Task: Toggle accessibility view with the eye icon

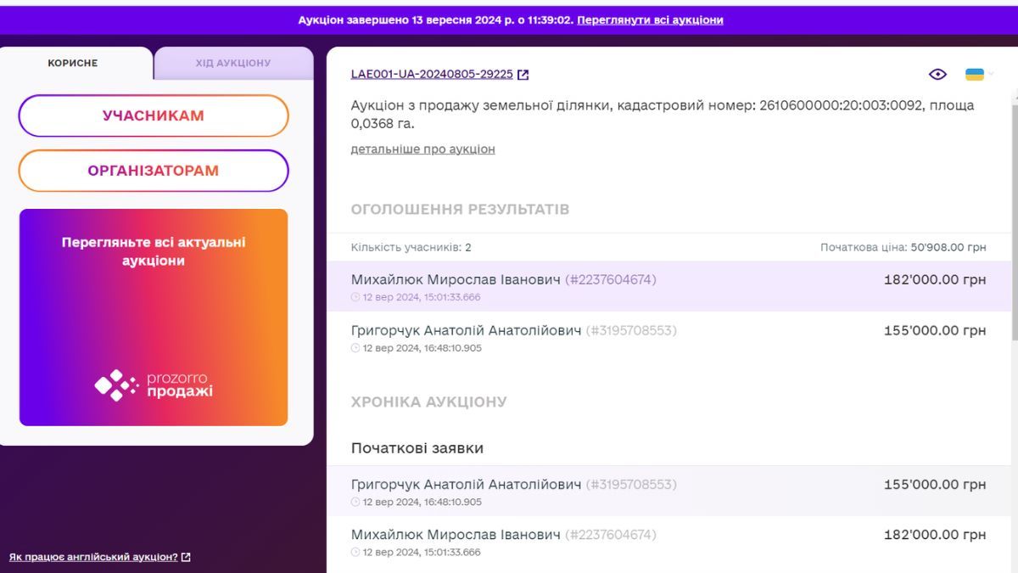Action: (937, 74)
